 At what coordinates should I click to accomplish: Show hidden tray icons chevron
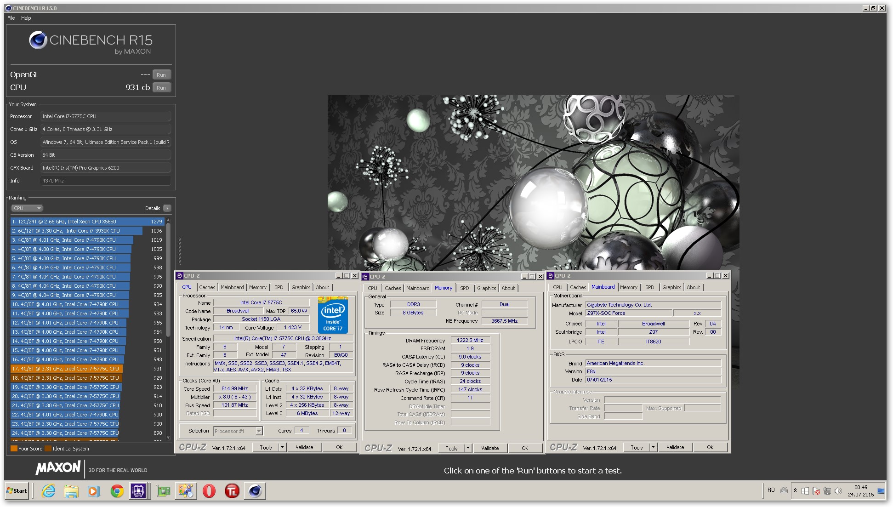[x=795, y=490]
